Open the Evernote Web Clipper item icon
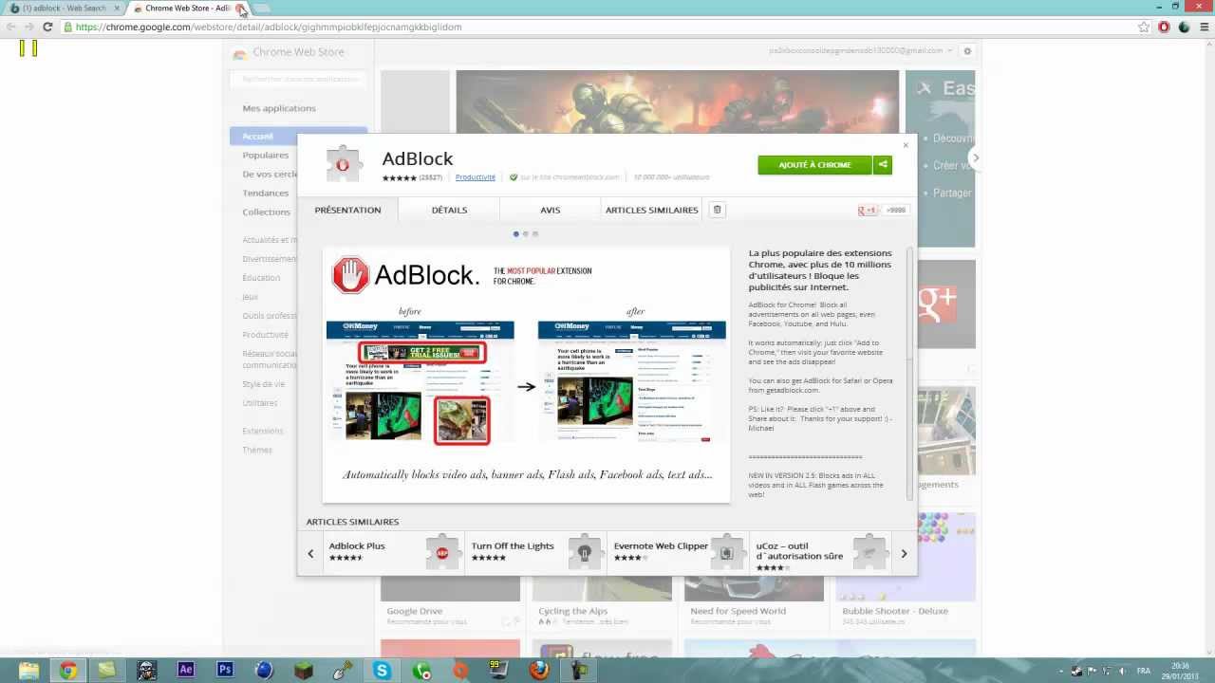The width and height of the screenshot is (1215, 683). coord(727,552)
